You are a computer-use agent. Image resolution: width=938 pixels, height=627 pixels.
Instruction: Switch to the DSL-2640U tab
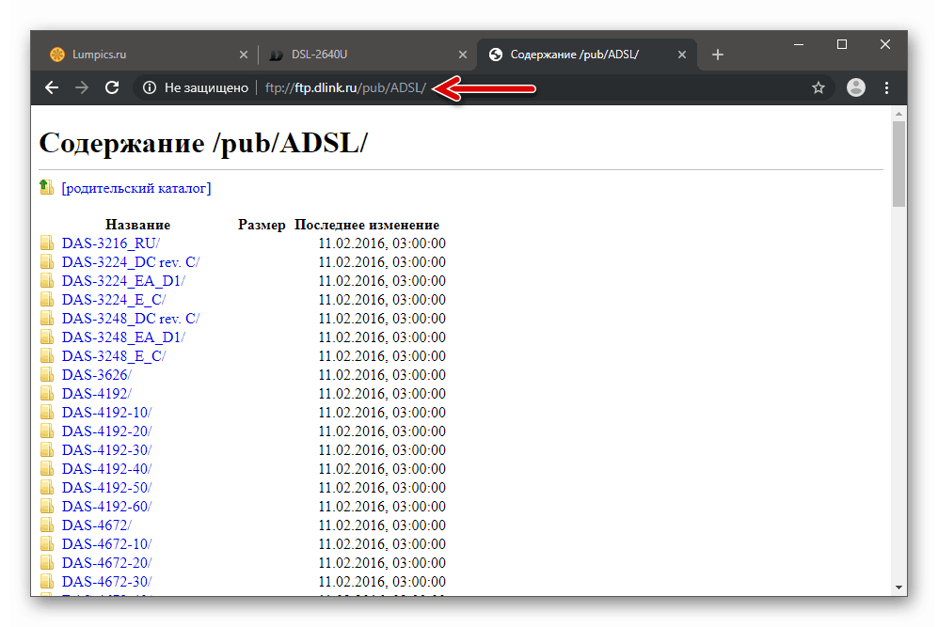pyautogui.click(x=367, y=55)
